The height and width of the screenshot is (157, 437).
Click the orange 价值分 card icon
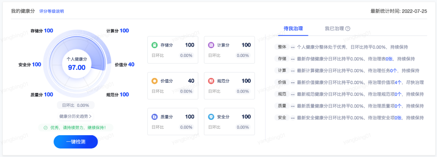tap(155, 81)
